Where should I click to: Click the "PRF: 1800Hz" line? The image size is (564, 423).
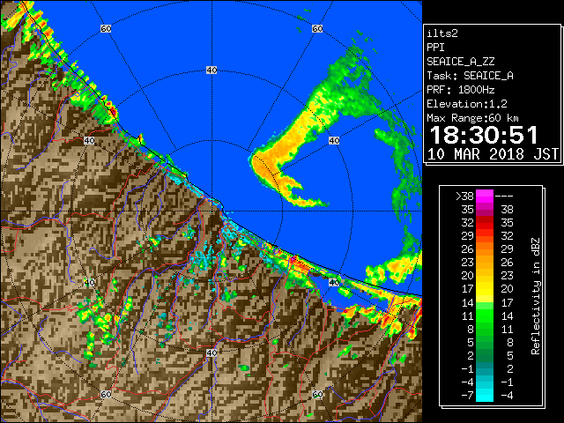pos(460,90)
